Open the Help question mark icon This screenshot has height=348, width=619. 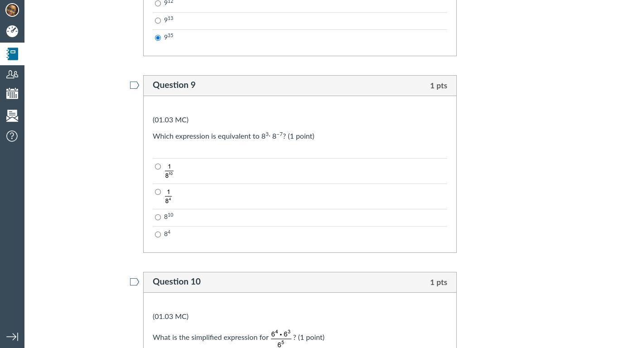point(12,136)
